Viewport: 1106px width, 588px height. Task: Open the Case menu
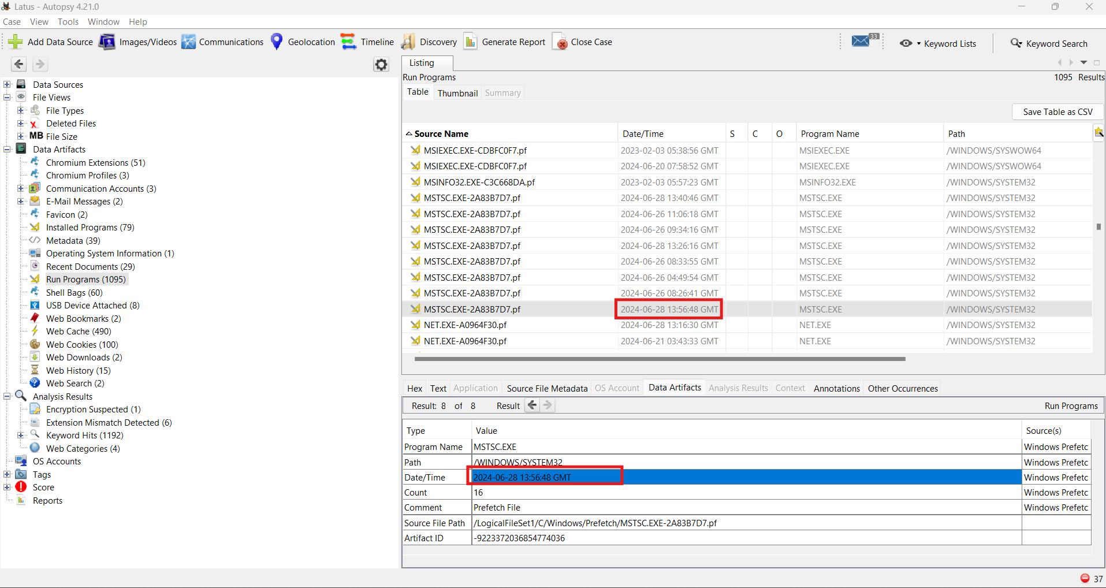click(12, 22)
